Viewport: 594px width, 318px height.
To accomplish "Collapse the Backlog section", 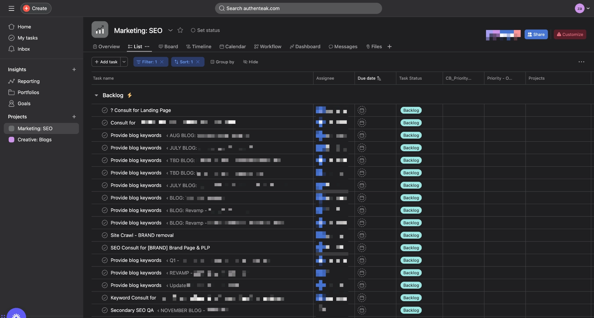I will [96, 95].
